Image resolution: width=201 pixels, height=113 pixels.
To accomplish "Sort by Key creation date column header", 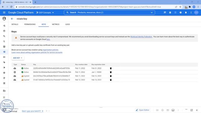I will tap(81, 64).
